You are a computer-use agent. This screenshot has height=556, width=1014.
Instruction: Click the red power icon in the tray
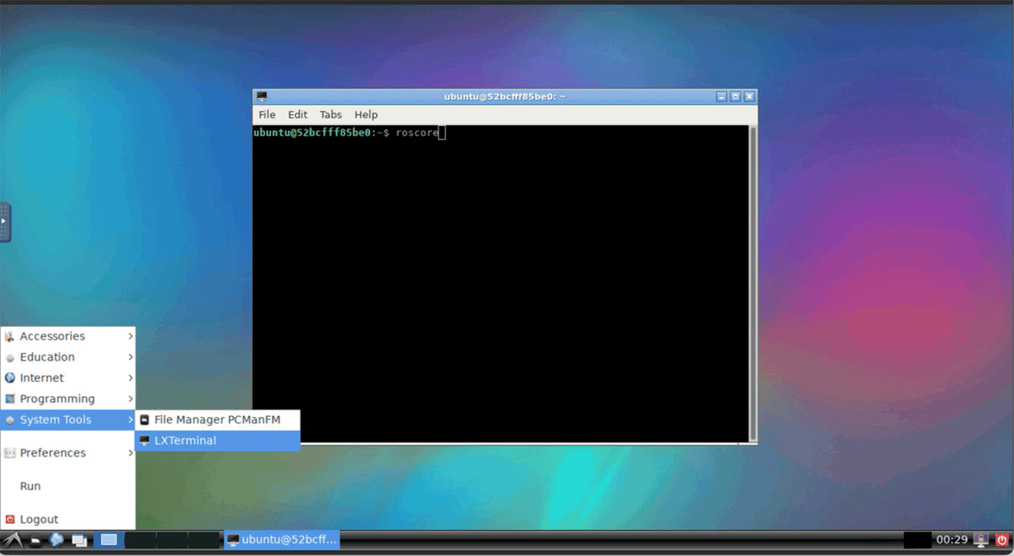[x=1002, y=539]
